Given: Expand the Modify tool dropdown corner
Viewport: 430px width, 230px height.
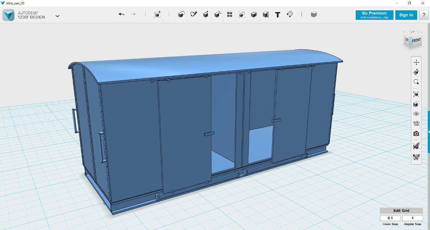Looking at the screenshot, I should tap(223, 20).
